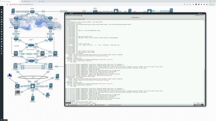Viewport: 216px width, 121px height.
Task: Click the terminal's vertical scrollbar
Action: tap(205, 62)
